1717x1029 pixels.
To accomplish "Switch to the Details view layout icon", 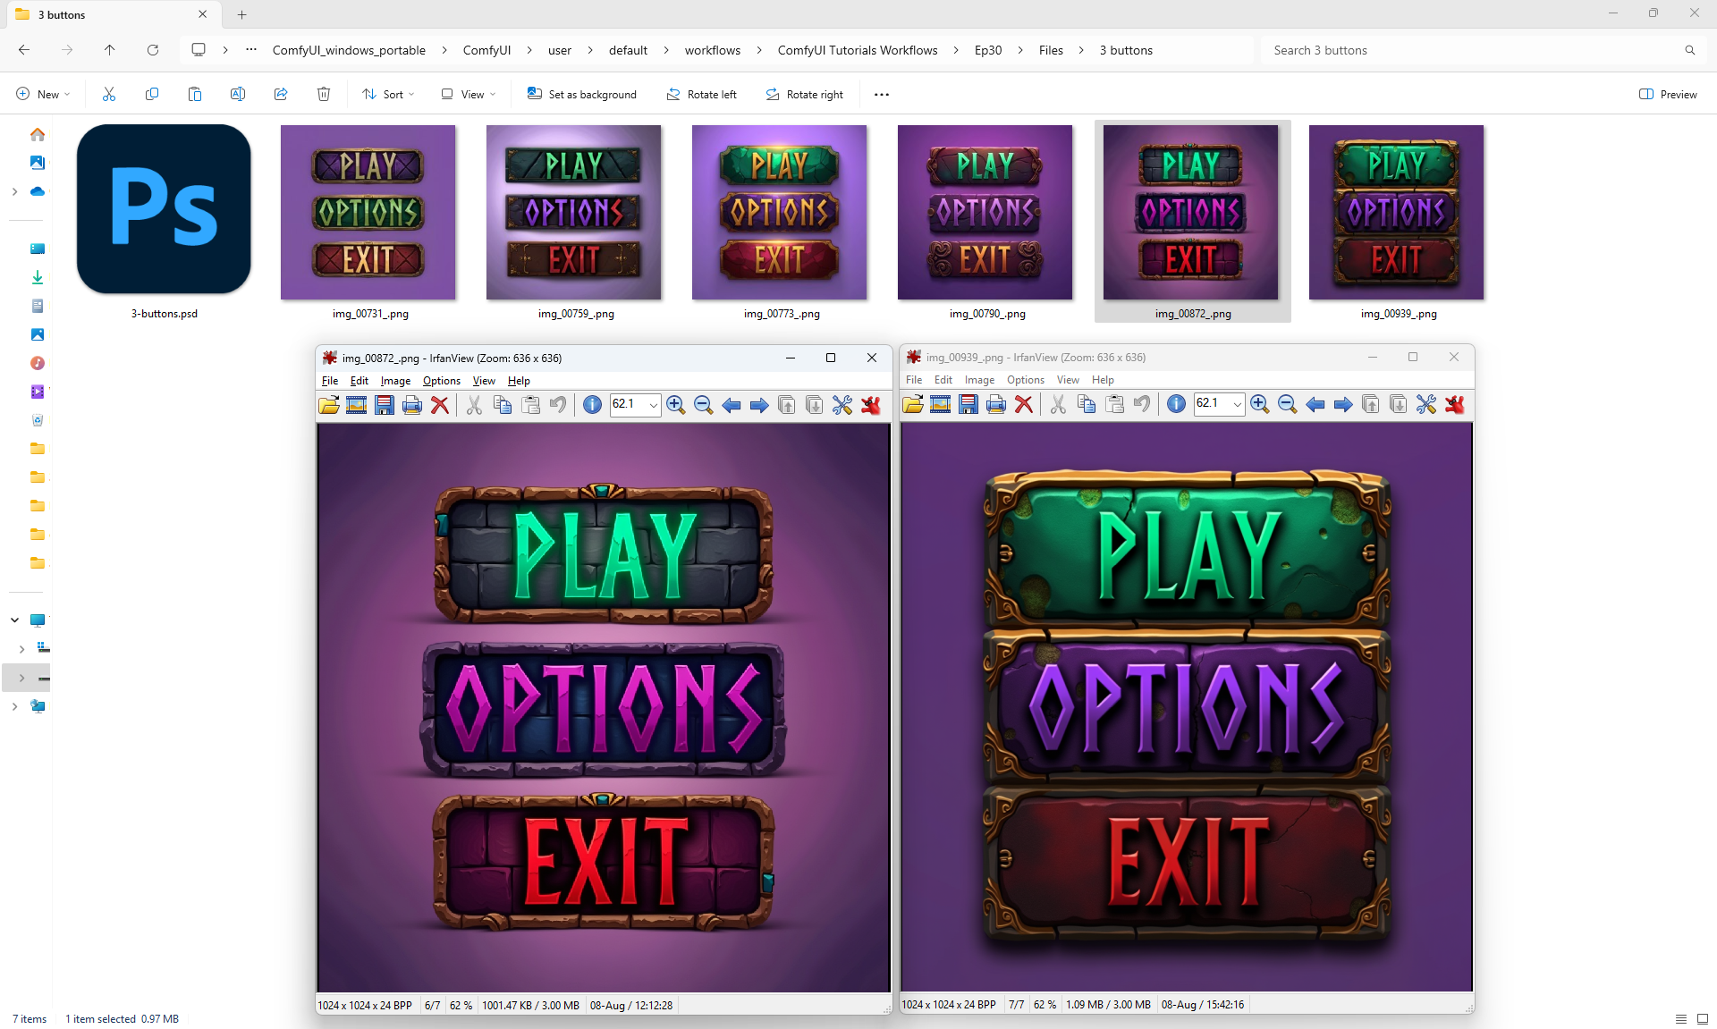I will coord(1680,1018).
